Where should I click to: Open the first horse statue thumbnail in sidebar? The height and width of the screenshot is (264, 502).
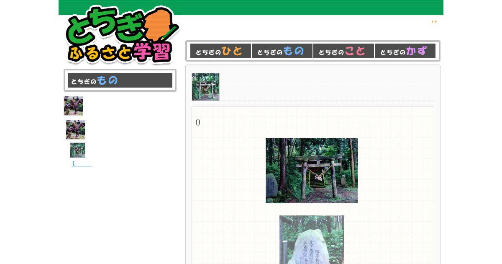[x=73, y=106]
